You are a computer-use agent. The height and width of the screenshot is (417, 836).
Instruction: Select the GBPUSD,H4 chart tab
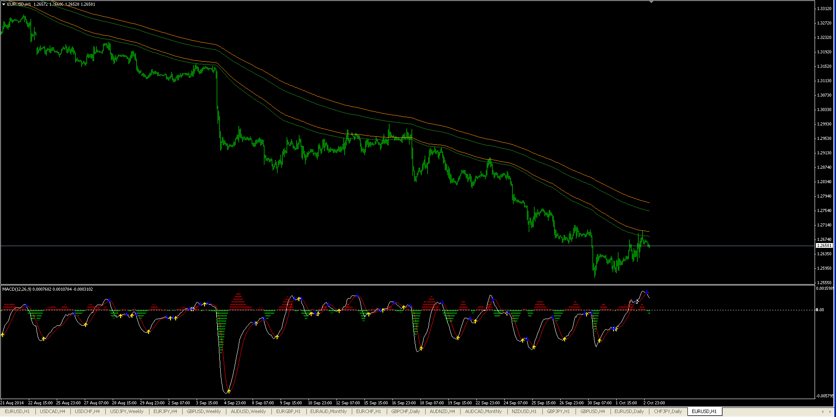593,411
